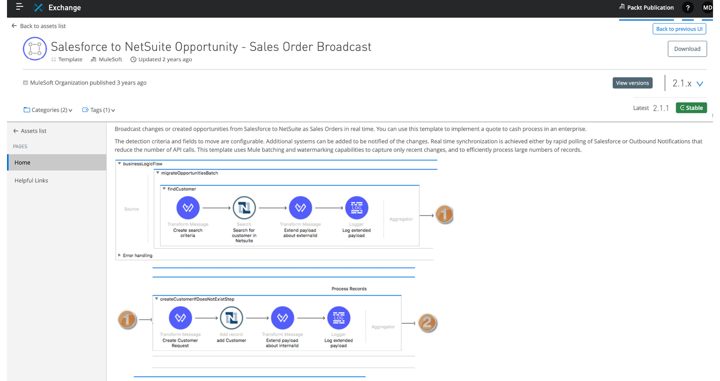Click the Download button
Image resolution: width=720 pixels, height=381 pixels.
[x=687, y=49]
